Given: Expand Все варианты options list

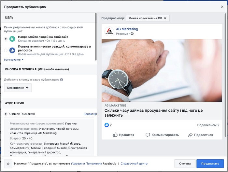Looking at the screenshot, I should coord(14,60).
